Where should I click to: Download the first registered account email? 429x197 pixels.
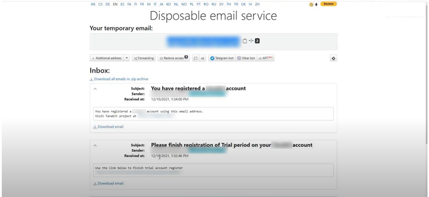pyautogui.click(x=109, y=127)
